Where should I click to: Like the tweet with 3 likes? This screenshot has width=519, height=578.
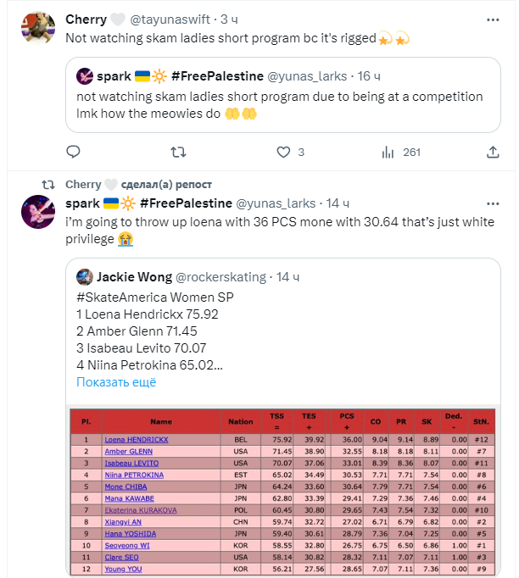coord(282,152)
